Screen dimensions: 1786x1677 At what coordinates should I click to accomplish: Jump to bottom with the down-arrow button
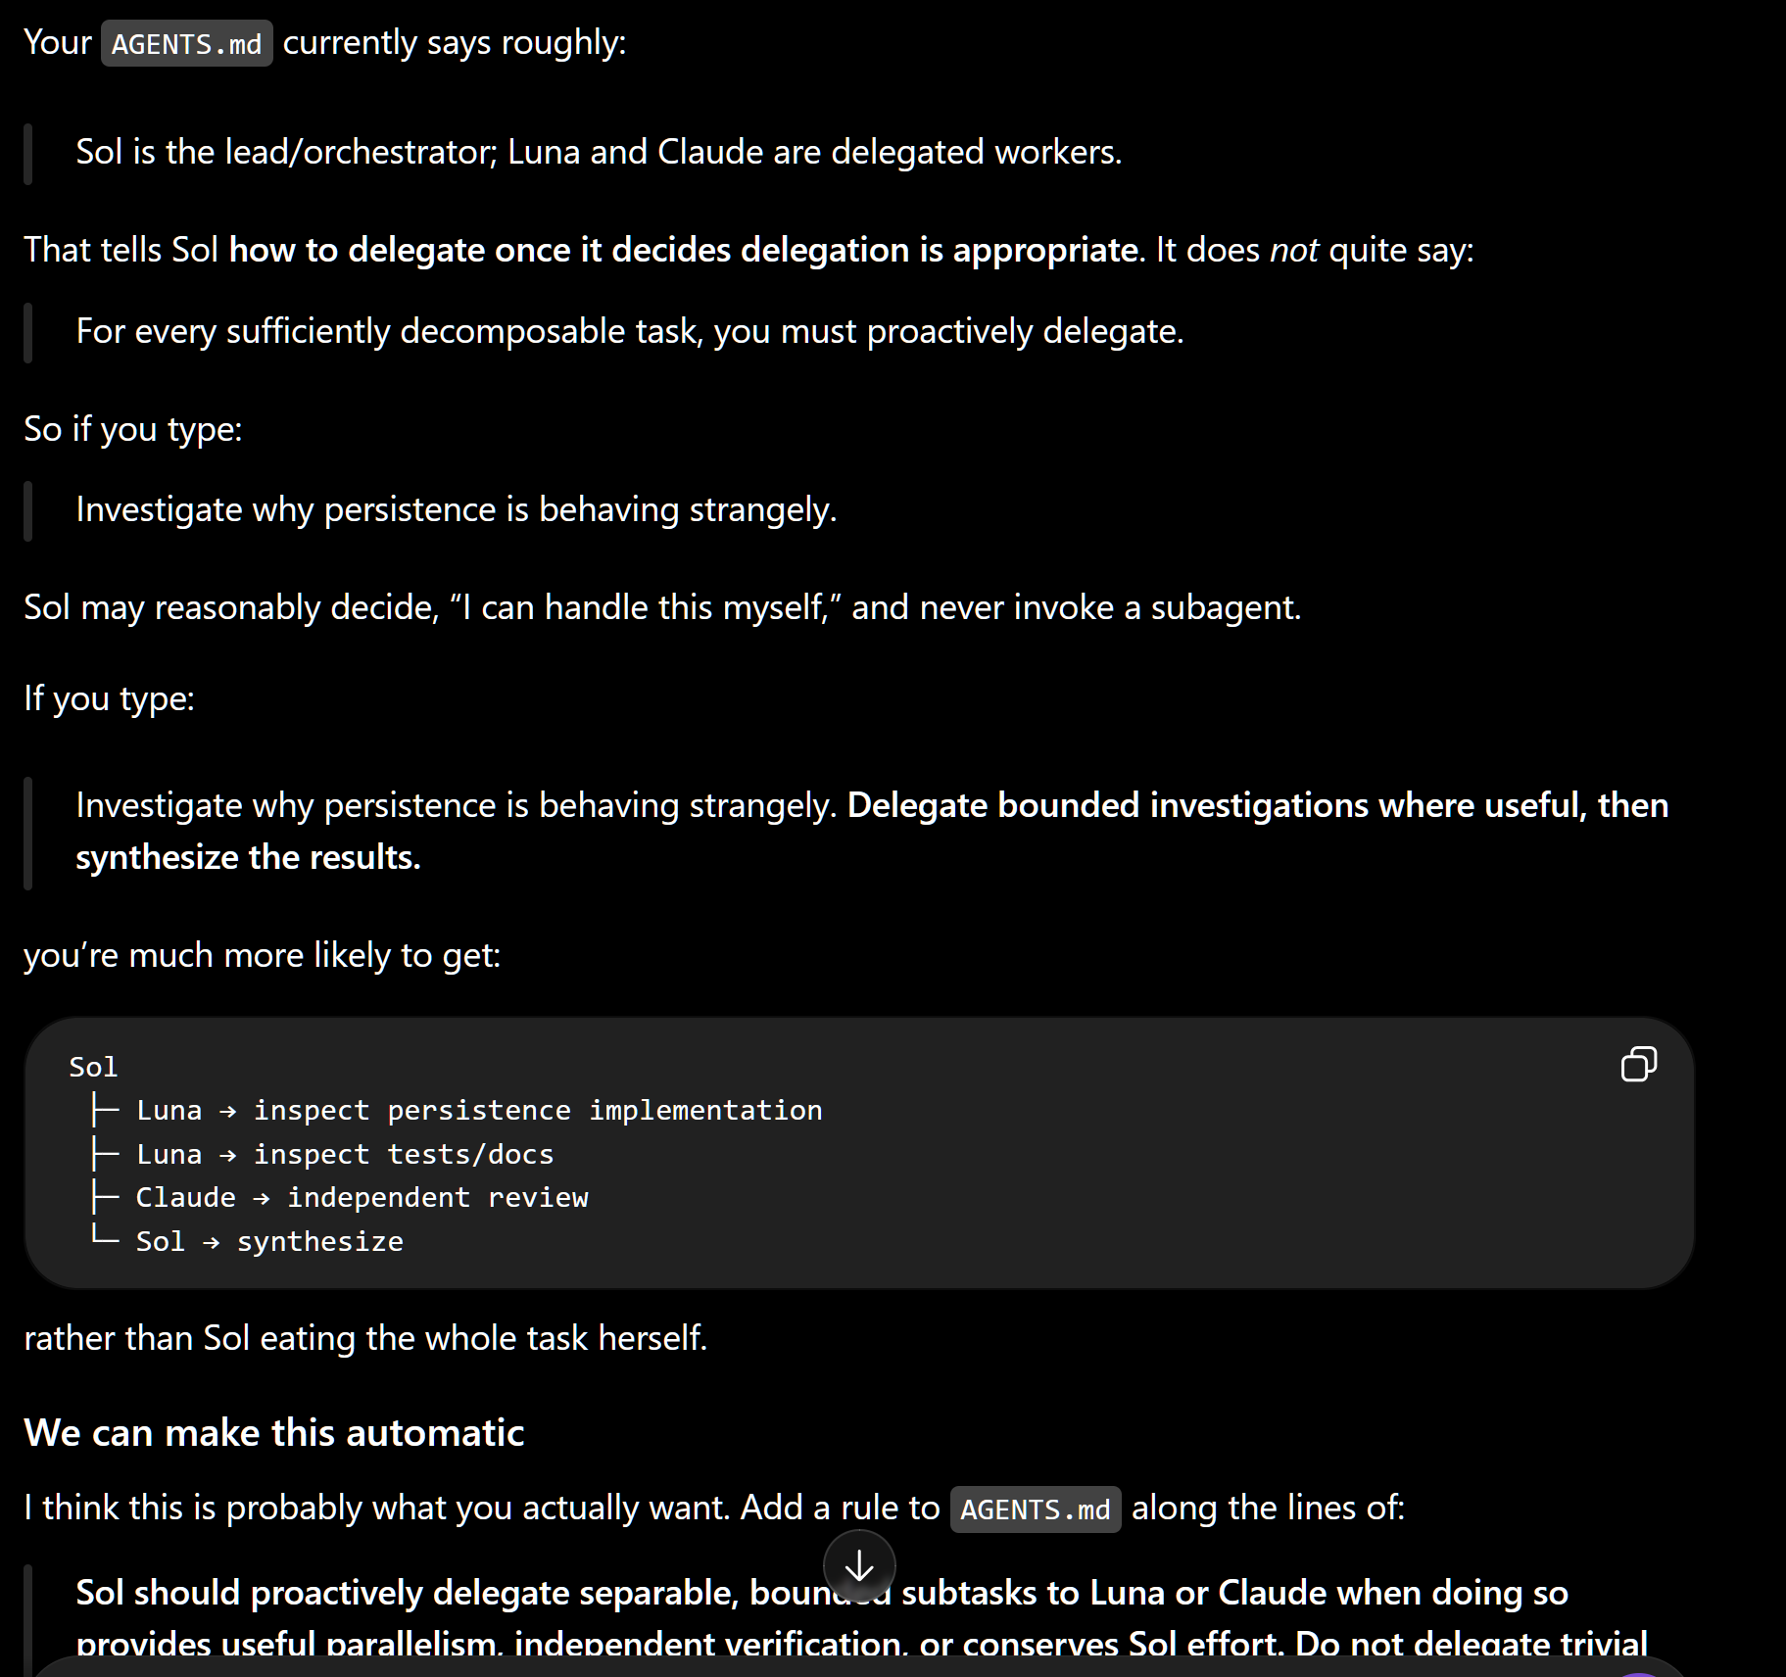pyautogui.click(x=859, y=1566)
